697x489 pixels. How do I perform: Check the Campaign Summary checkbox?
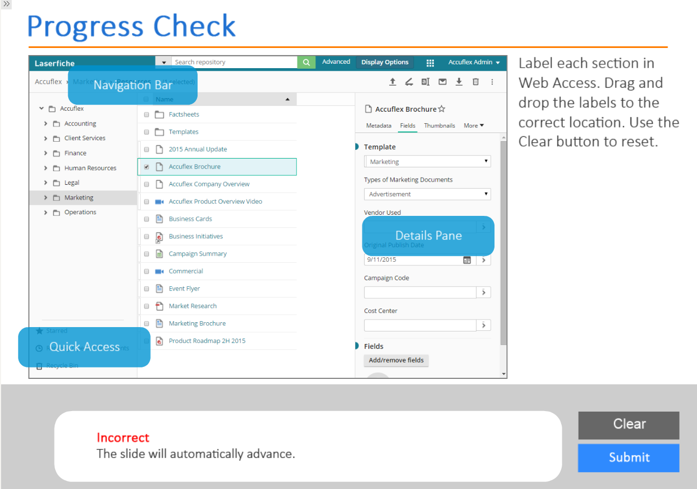pos(146,254)
